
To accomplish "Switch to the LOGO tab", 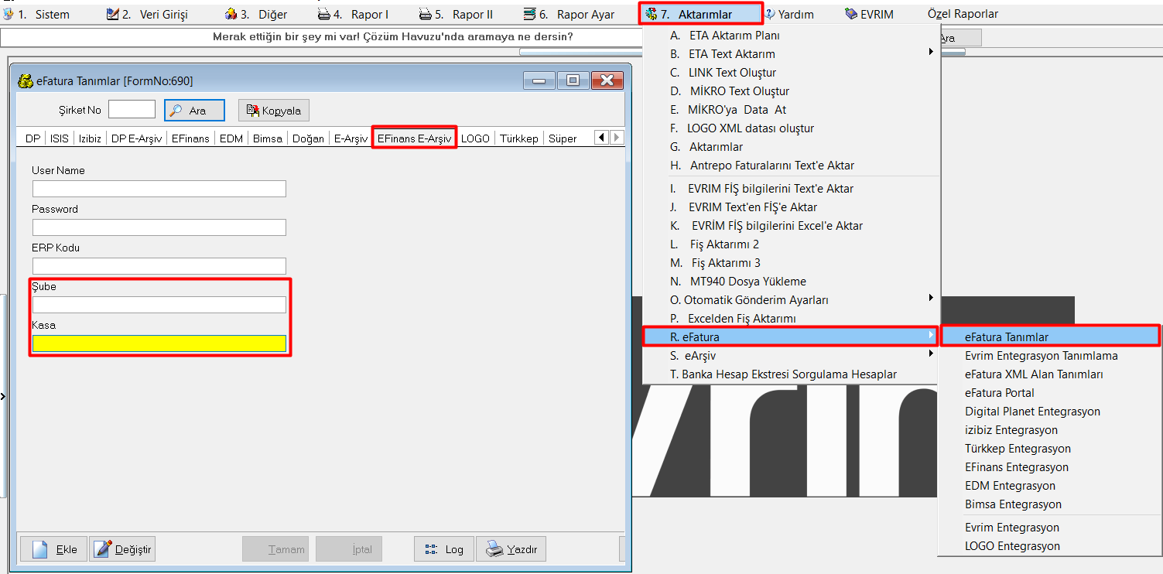I will tap(475, 138).
